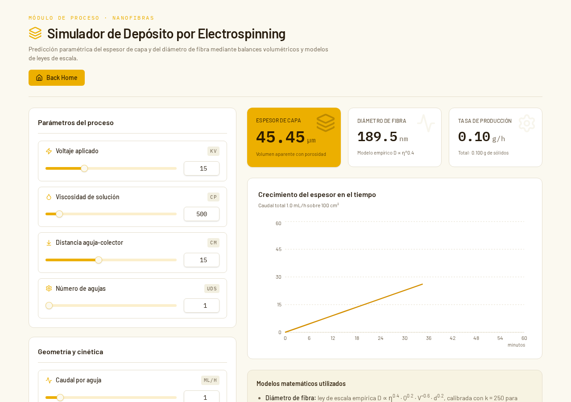The image size is (571, 402).
Task: Adjust the Caudal por aguja slider
Action: [x=111, y=398]
